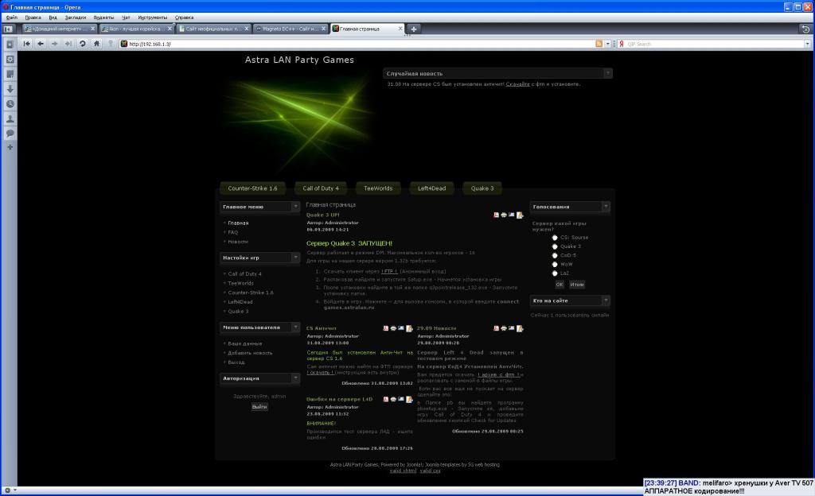Collapse the Настойки игр module arrow

(x=296, y=258)
